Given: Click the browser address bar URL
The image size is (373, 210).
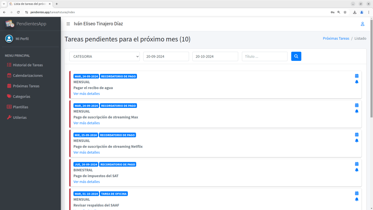Looking at the screenshot, I should click(52, 12).
